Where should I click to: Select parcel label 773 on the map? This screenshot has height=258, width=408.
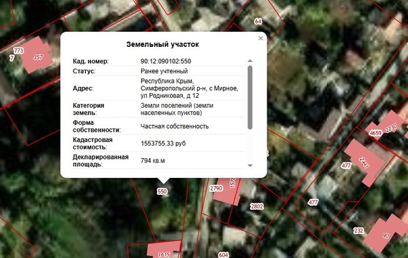[x=18, y=50]
